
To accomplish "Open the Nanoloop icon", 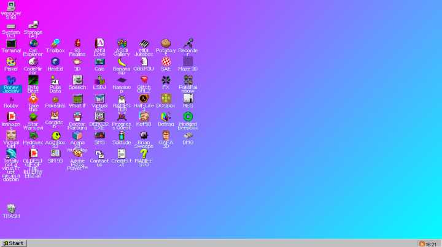I will pos(122,80).
